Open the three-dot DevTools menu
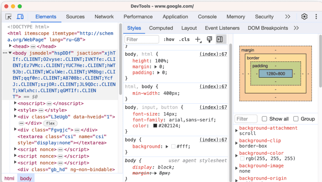The image size is (322, 182). pos(316,17)
